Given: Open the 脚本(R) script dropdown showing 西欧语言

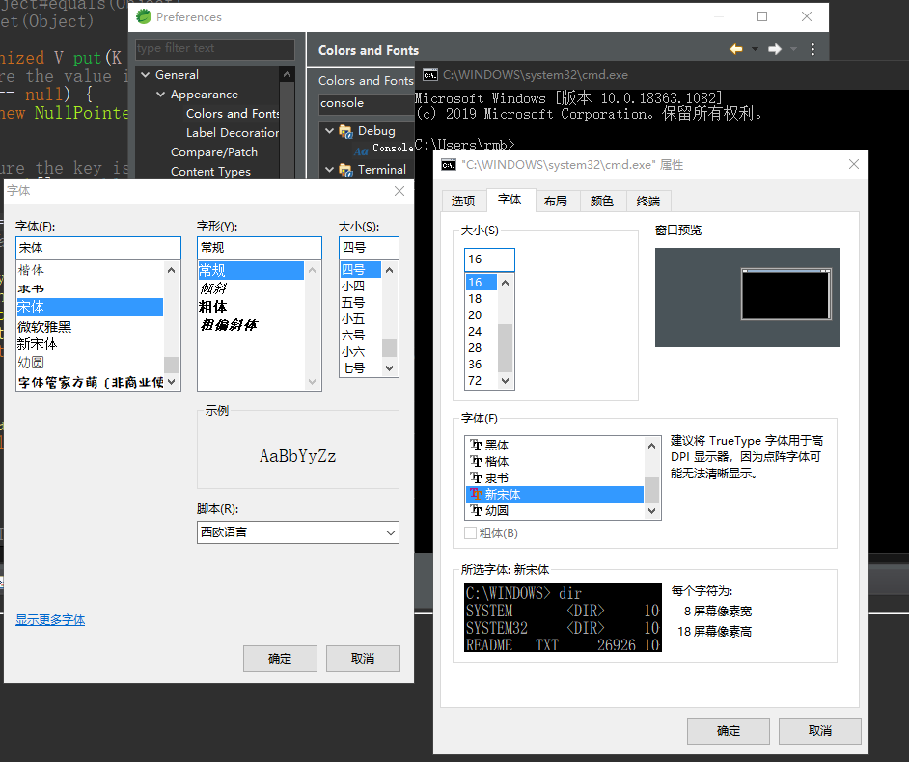Looking at the screenshot, I should 298,532.
